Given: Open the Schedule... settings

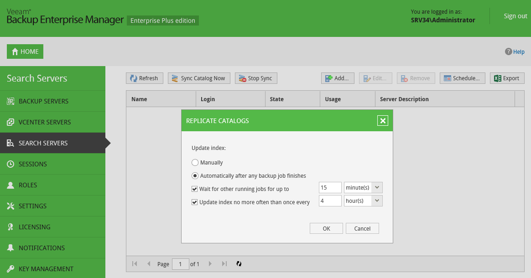Looking at the screenshot, I should (463, 78).
